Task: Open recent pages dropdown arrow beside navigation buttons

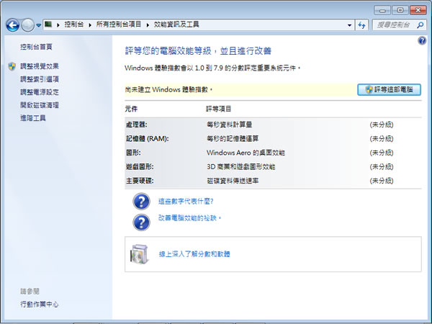Action: 39,25
